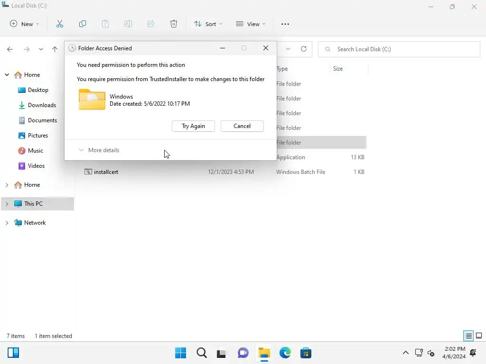
Task: Open clock and calendar flyout
Action: click(454, 353)
